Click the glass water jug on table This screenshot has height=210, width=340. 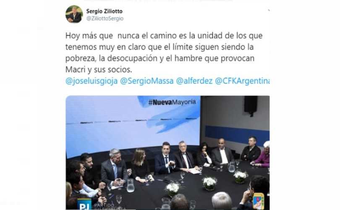click(x=131, y=186)
